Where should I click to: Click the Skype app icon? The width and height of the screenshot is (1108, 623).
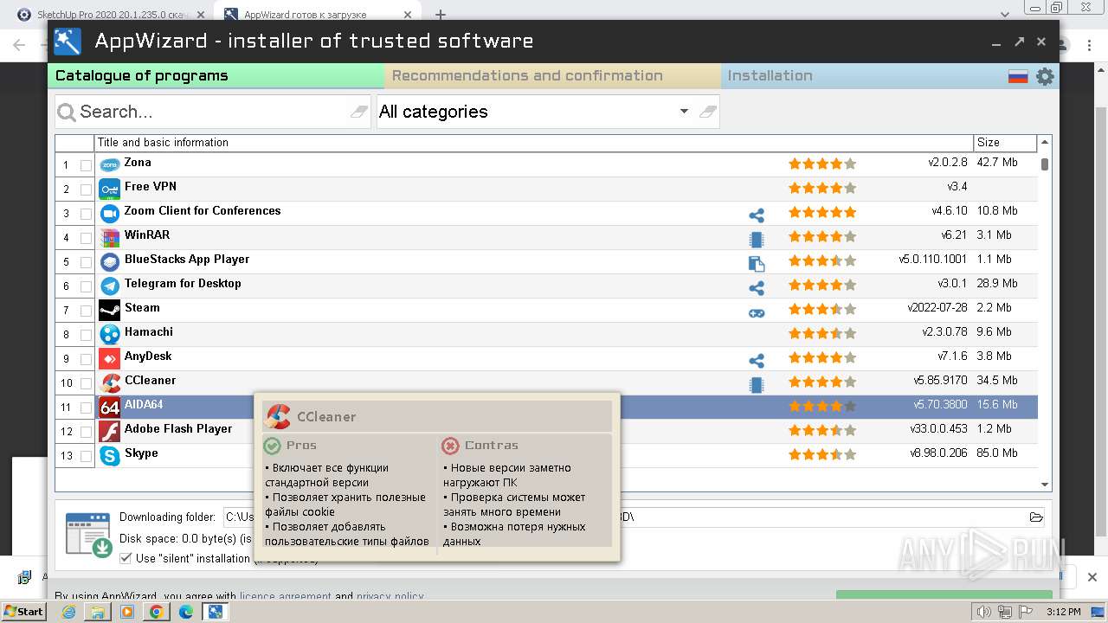pyautogui.click(x=110, y=455)
